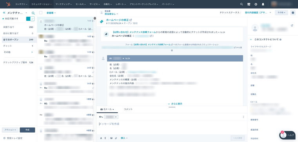The image size is (298, 142).
Task: Search conversations using the sidebar magnifier
Action: tap(33, 13)
